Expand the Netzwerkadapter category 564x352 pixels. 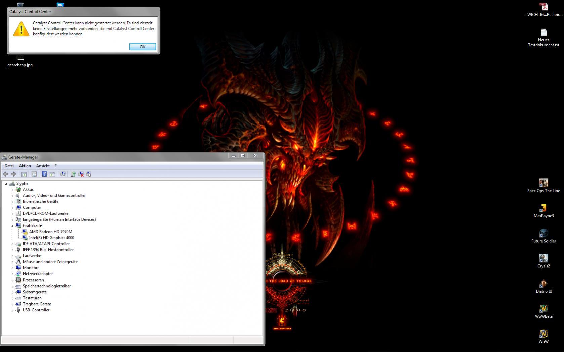[x=12, y=274]
